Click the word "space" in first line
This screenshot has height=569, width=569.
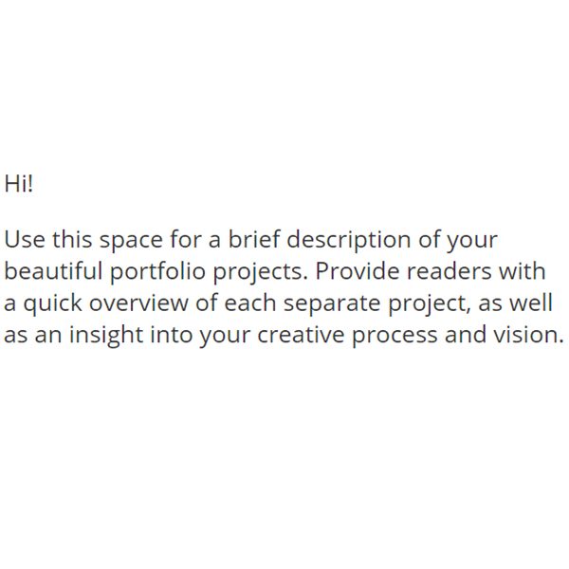132,242
